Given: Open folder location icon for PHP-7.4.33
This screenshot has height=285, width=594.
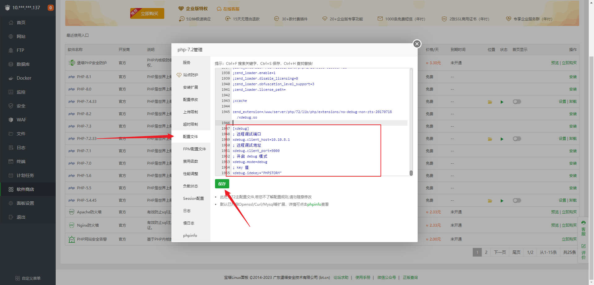Looking at the screenshot, I should pyautogui.click(x=490, y=102).
